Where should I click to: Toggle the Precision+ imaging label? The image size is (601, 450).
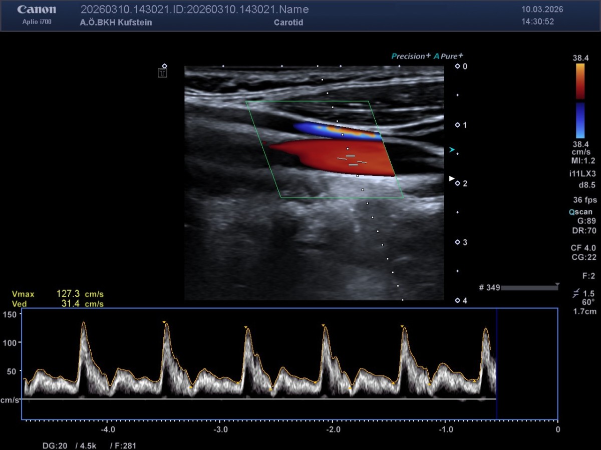pyautogui.click(x=411, y=56)
